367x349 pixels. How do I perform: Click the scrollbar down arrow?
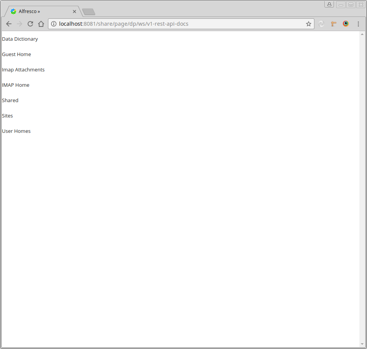[x=362, y=344]
